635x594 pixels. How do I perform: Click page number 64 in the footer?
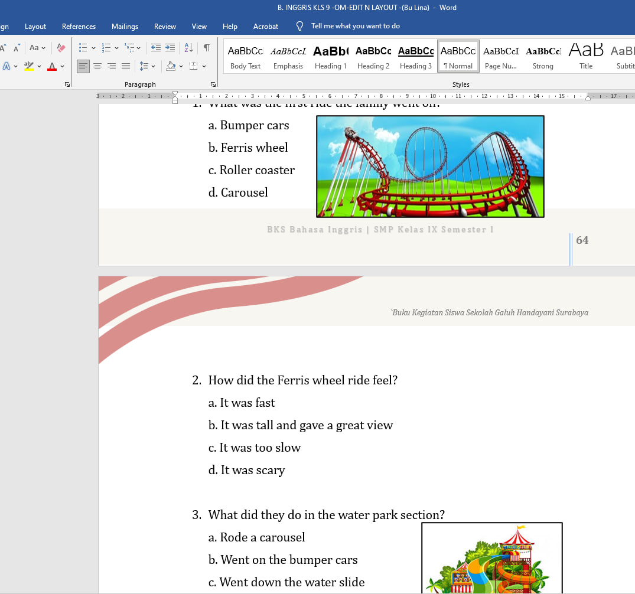point(582,240)
